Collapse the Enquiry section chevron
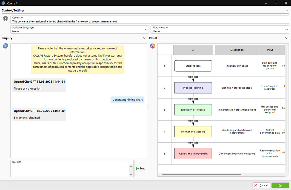Viewport: 291px width, 190px height. [x=145, y=38]
